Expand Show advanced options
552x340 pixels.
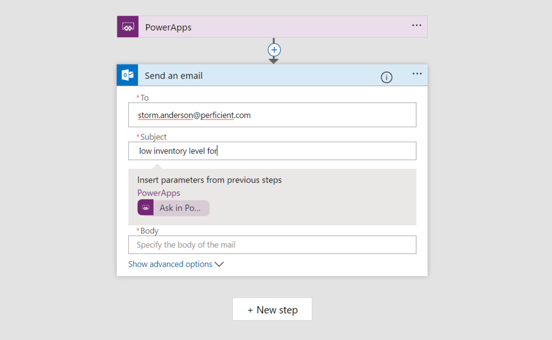[169, 264]
